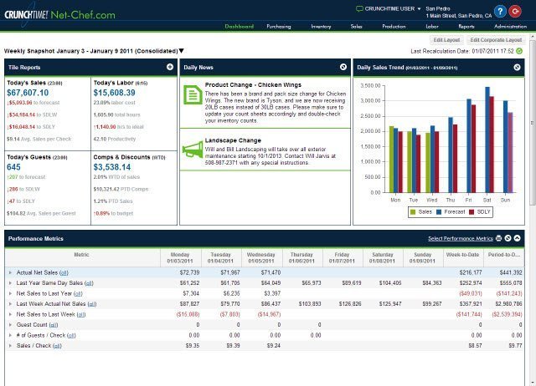Click the Edit Layout button
The width and height of the screenshot is (536, 386).
(x=446, y=40)
